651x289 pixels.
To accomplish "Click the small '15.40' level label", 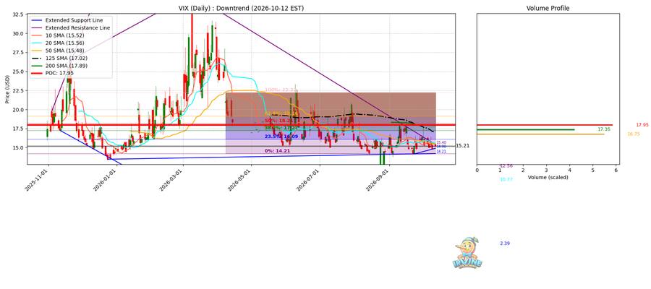I will [441, 142].
